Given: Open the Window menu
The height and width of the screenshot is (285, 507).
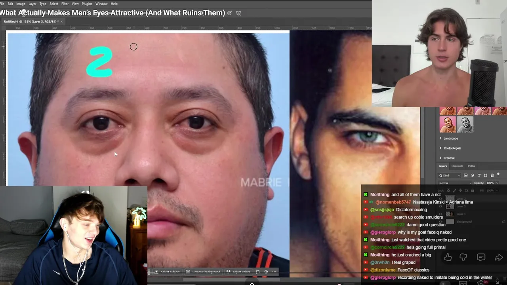Looking at the screenshot, I should [101, 4].
